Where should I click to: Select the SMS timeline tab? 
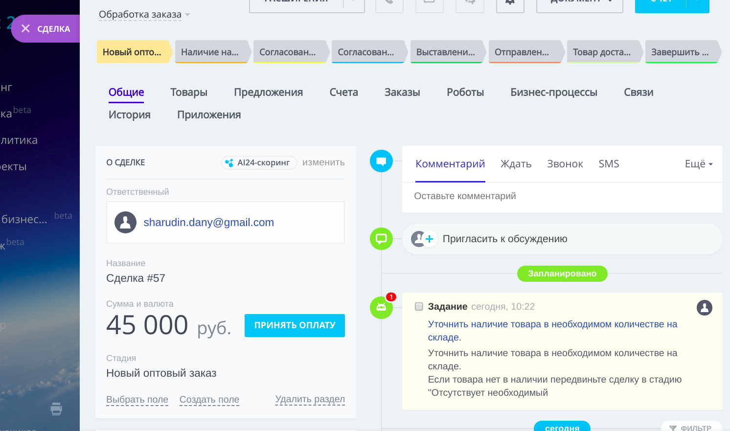pos(609,164)
